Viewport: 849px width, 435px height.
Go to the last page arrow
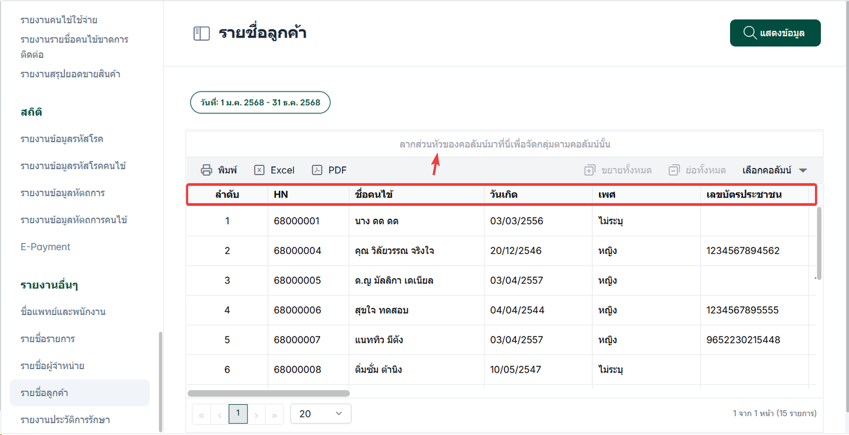(x=275, y=414)
